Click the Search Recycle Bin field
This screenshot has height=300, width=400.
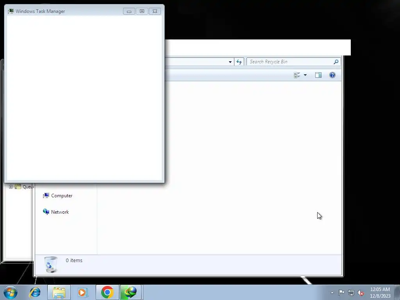[x=293, y=62]
